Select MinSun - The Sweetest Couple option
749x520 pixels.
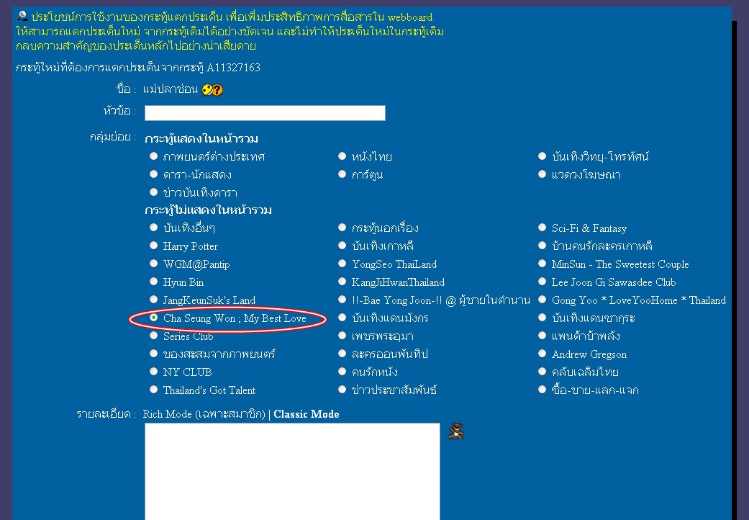[x=543, y=264]
